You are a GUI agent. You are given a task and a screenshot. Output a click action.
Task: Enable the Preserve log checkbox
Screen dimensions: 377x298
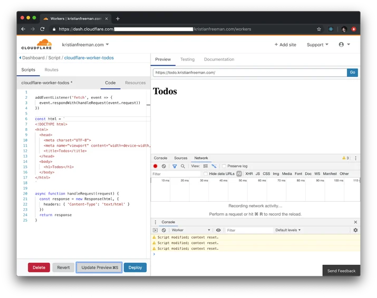(224, 166)
